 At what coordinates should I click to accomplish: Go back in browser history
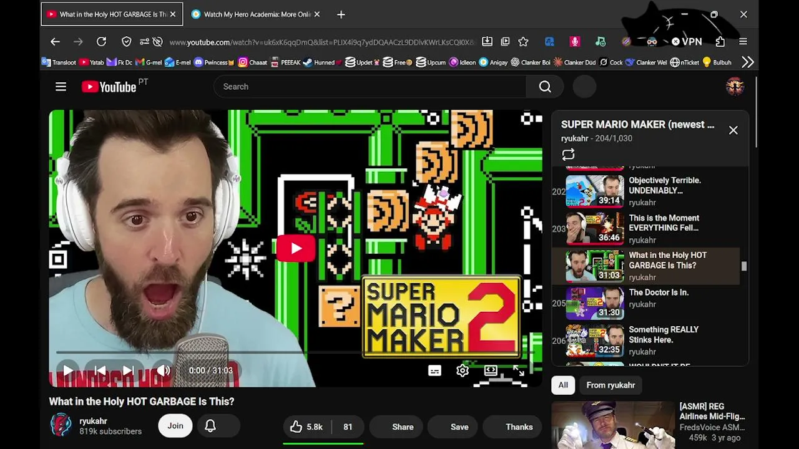[x=55, y=42]
